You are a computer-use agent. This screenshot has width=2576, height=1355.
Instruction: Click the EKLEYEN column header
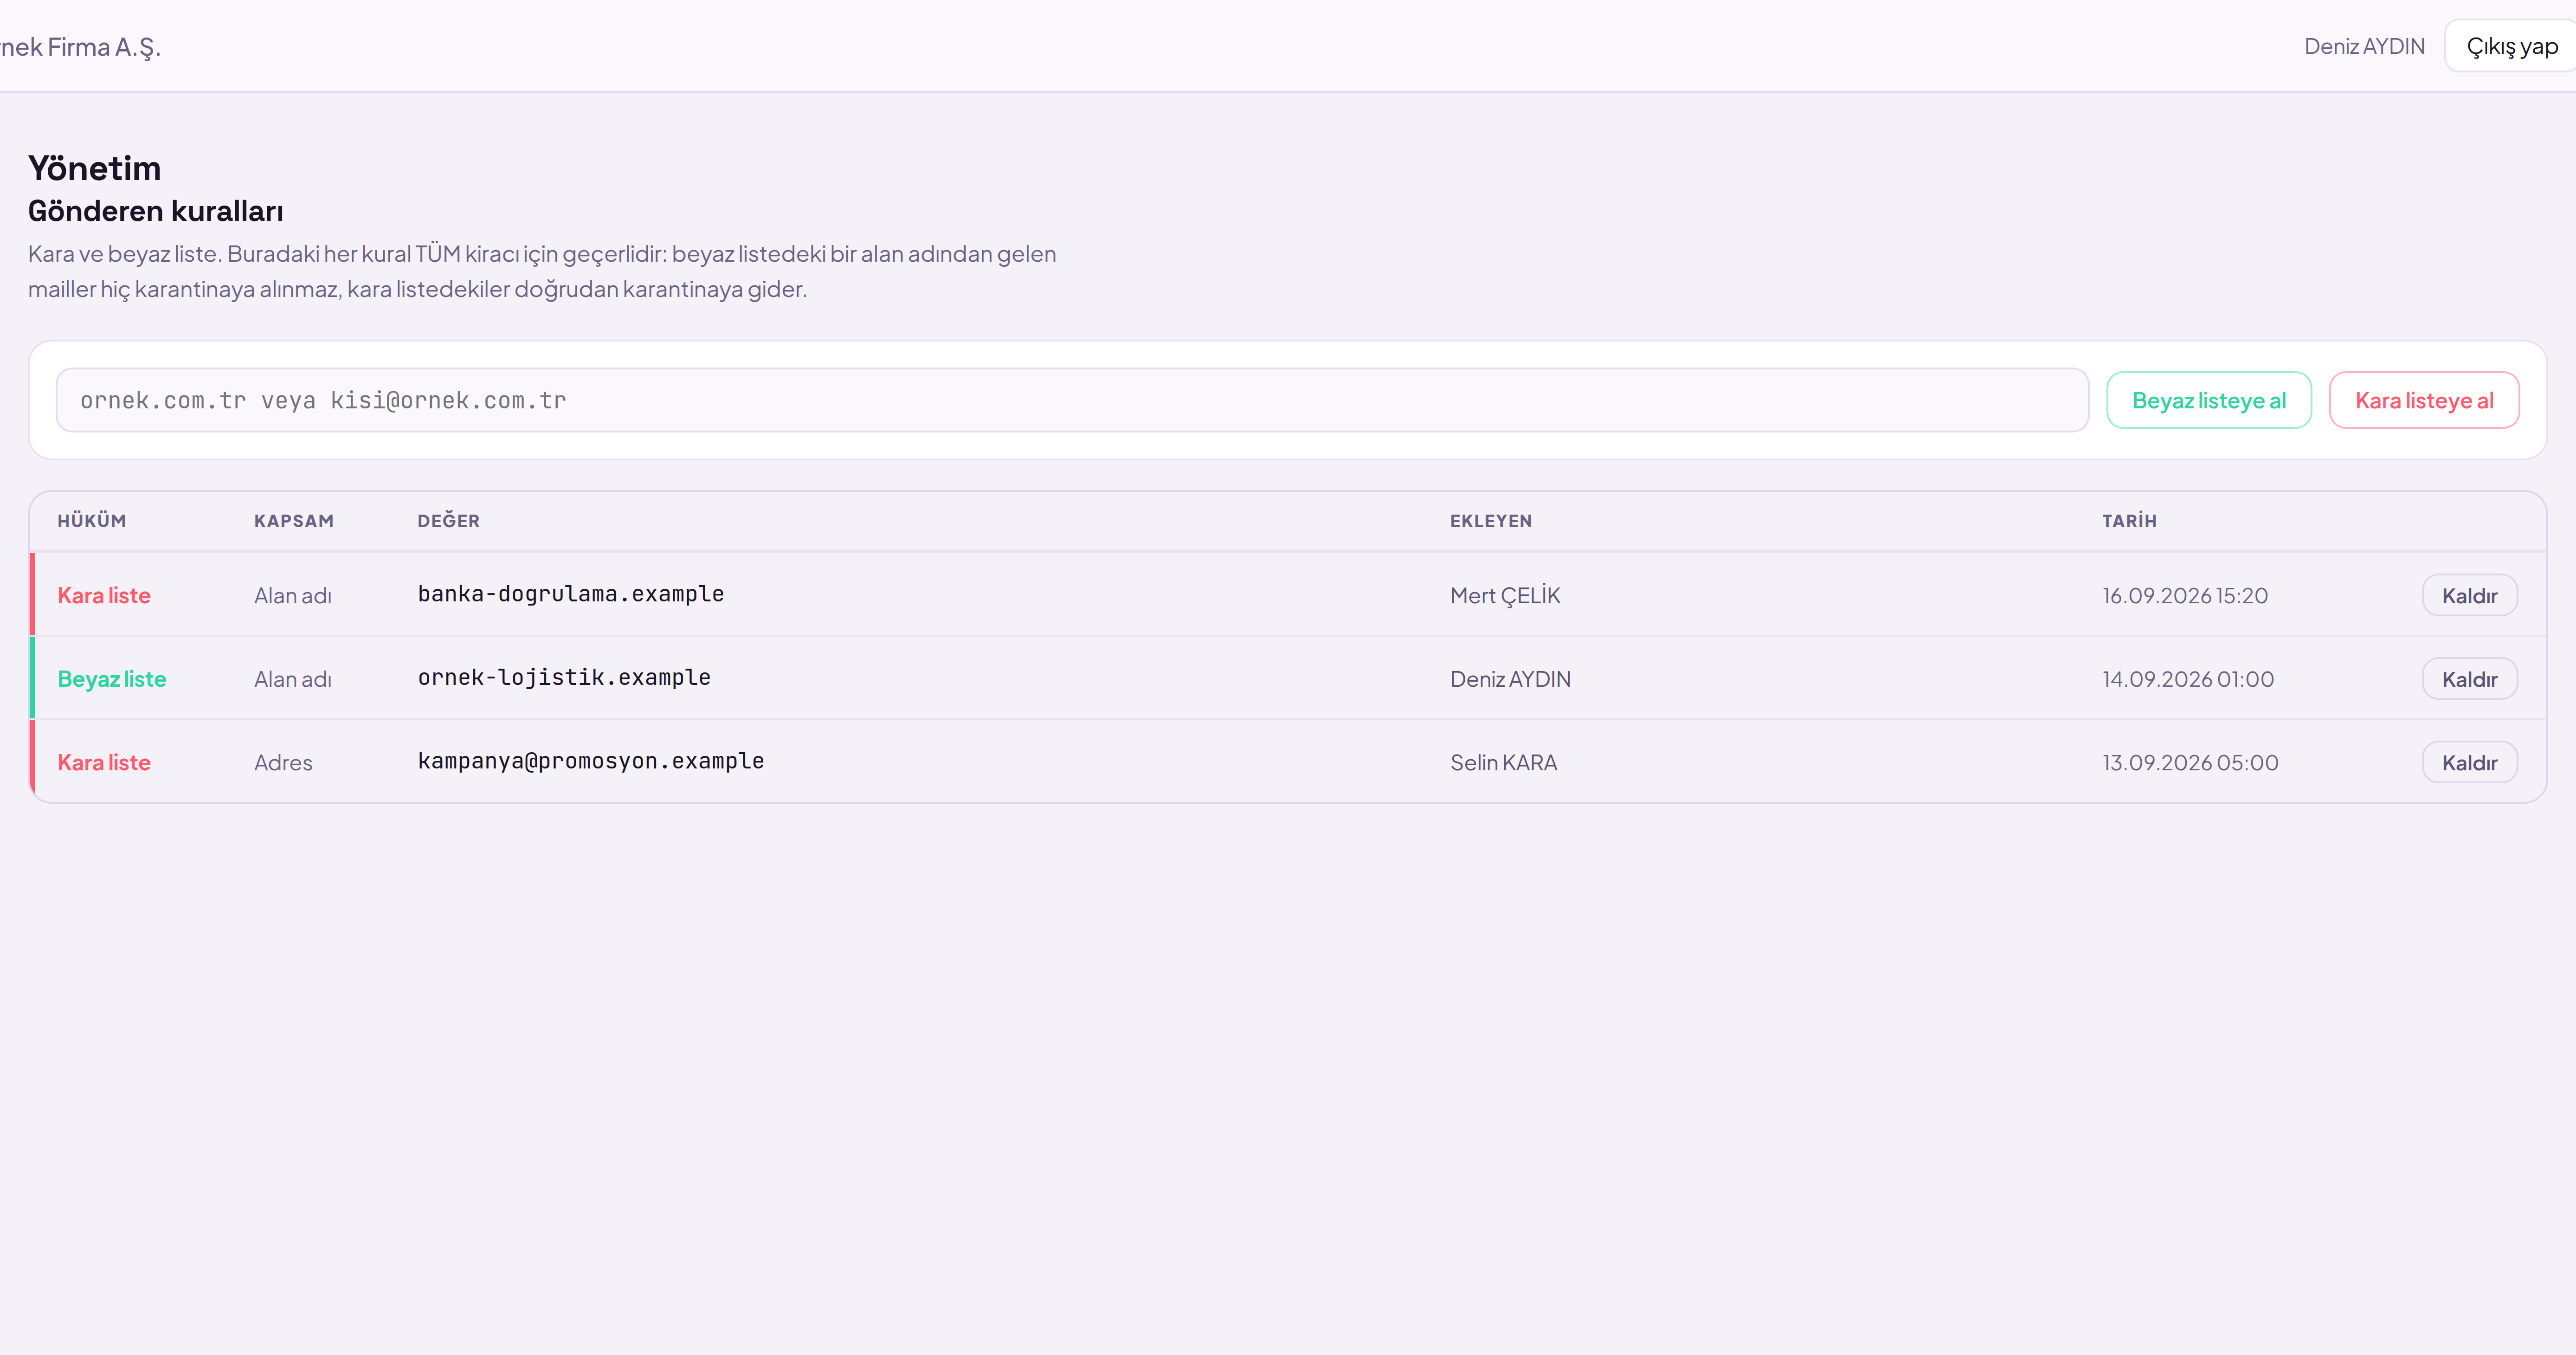coord(1491,521)
